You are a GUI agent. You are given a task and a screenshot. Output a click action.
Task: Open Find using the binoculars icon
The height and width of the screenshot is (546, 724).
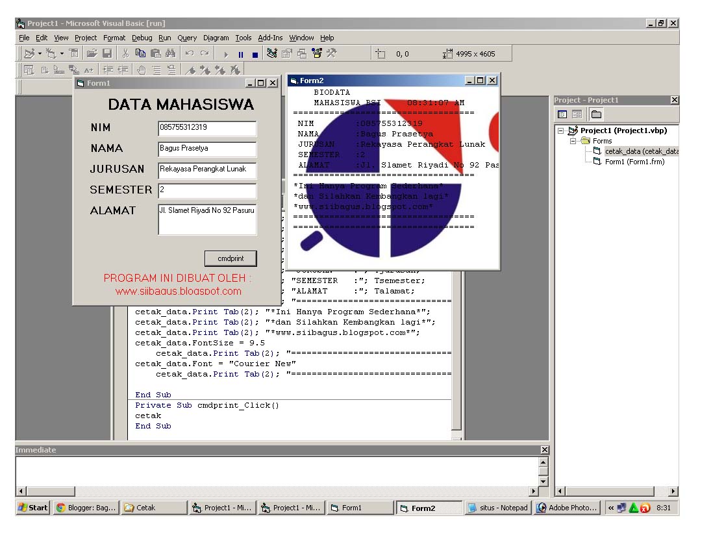169,53
